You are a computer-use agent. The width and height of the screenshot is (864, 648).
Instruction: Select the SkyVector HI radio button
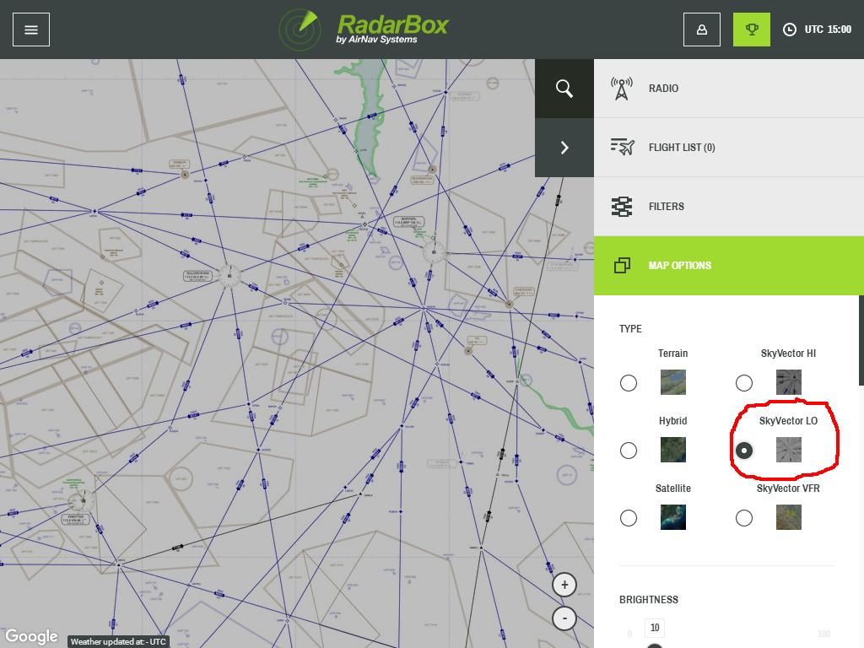click(x=744, y=383)
